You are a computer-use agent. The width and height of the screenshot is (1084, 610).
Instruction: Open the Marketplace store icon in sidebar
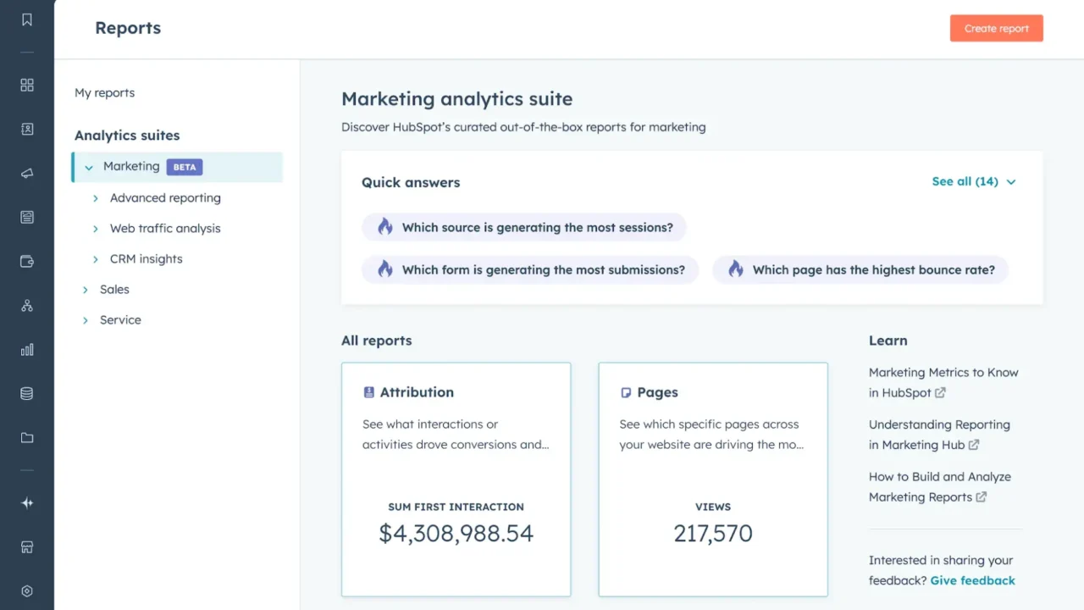pyautogui.click(x=27, y=546)
